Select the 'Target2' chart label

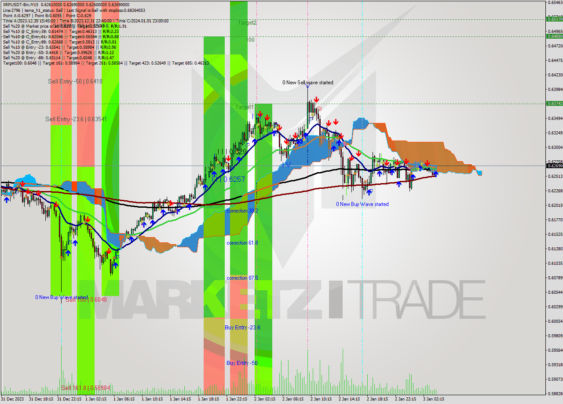247,22
